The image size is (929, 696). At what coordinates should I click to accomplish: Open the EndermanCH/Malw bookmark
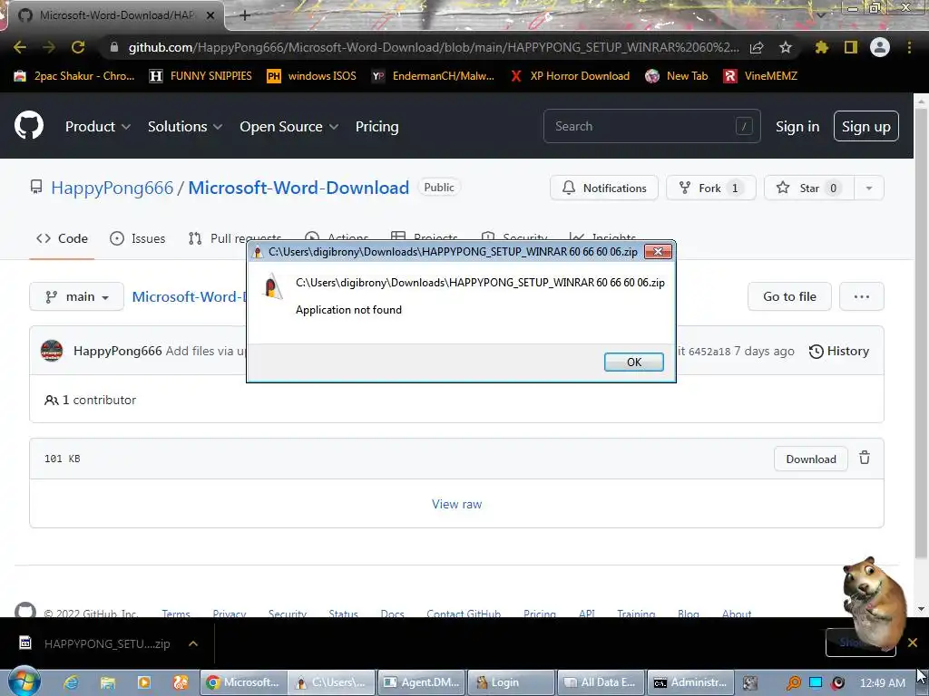(x=433, y=76)
